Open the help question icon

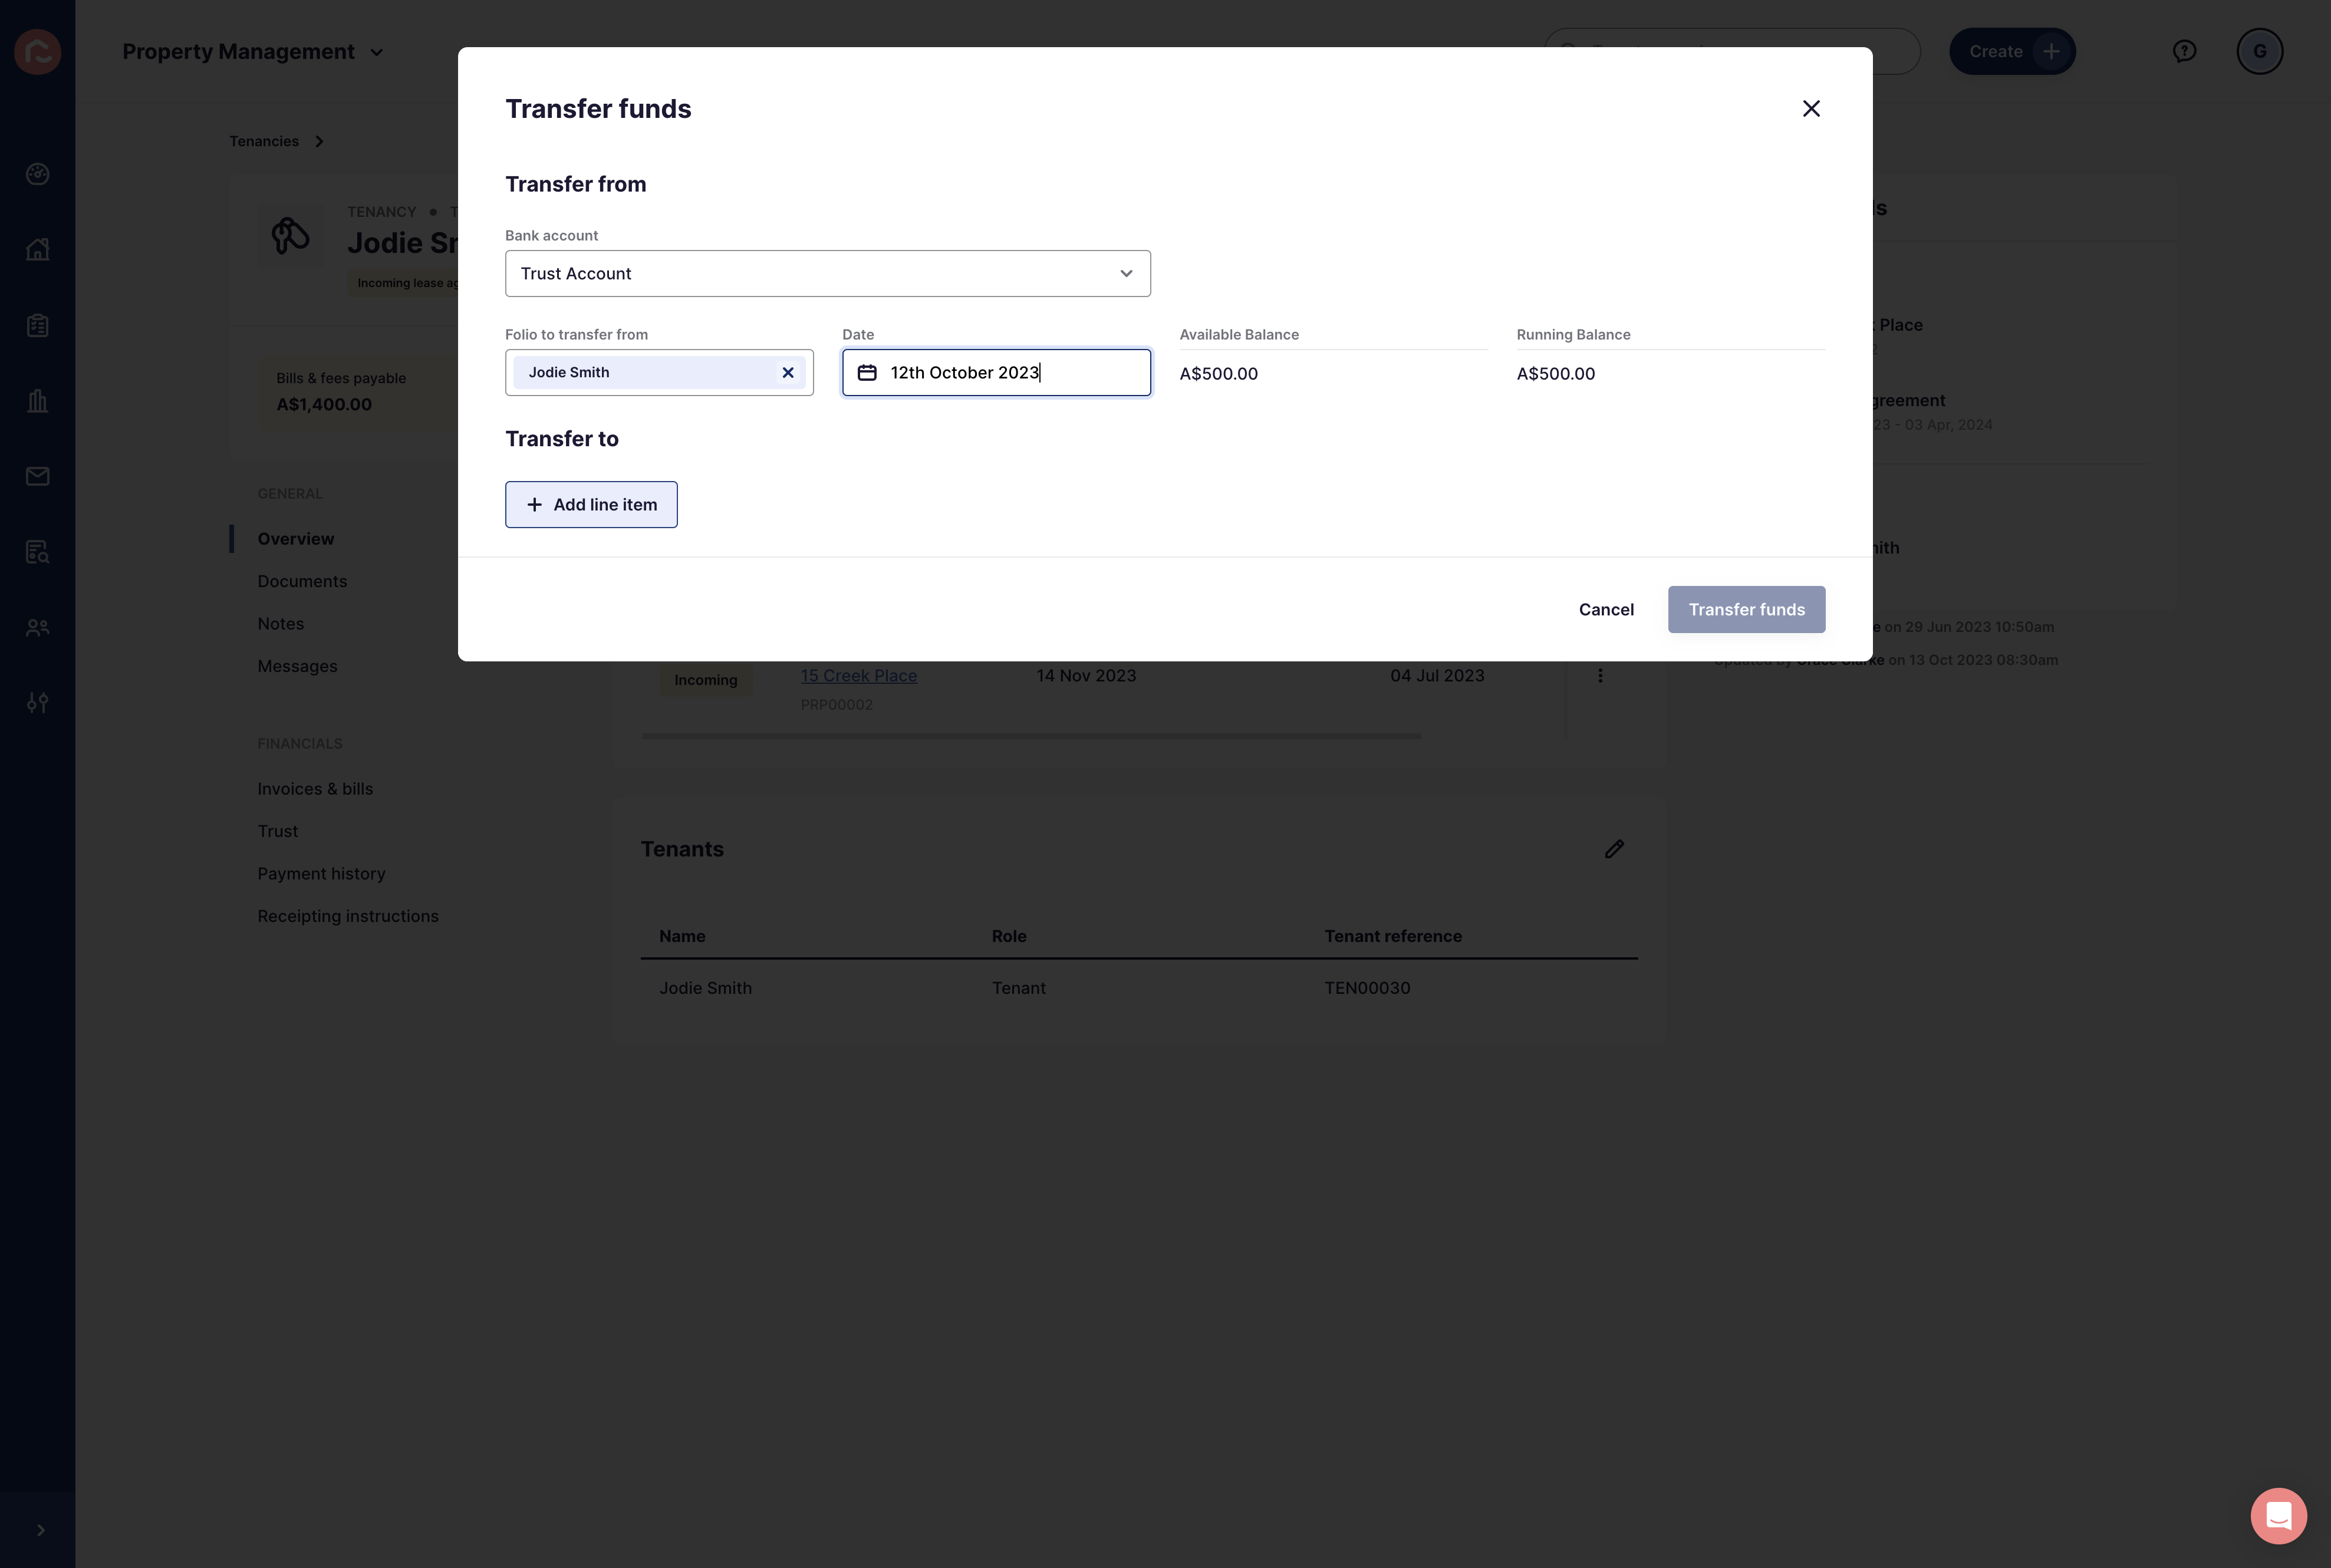click(x=2184, y=51)
